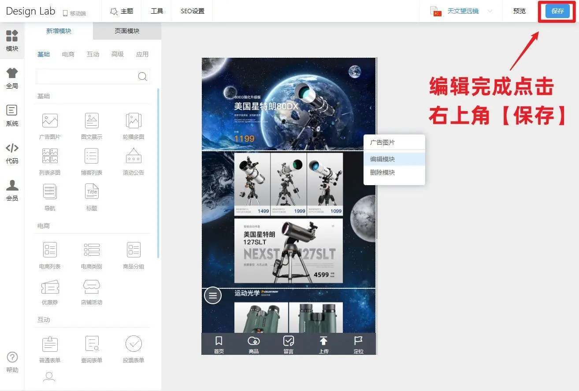
Task: Add the 图文展示 image-text module
Action: [x=92, y=126]
